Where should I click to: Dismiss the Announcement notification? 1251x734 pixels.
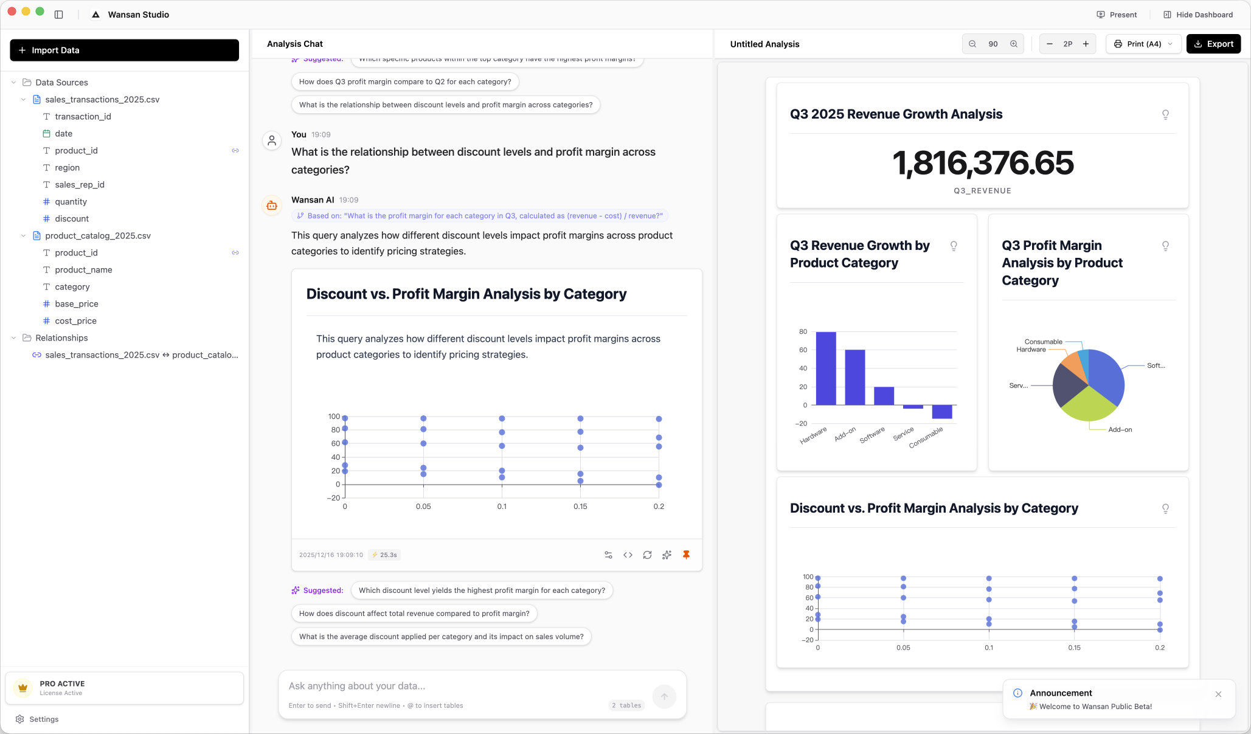tap(1218, 694)
